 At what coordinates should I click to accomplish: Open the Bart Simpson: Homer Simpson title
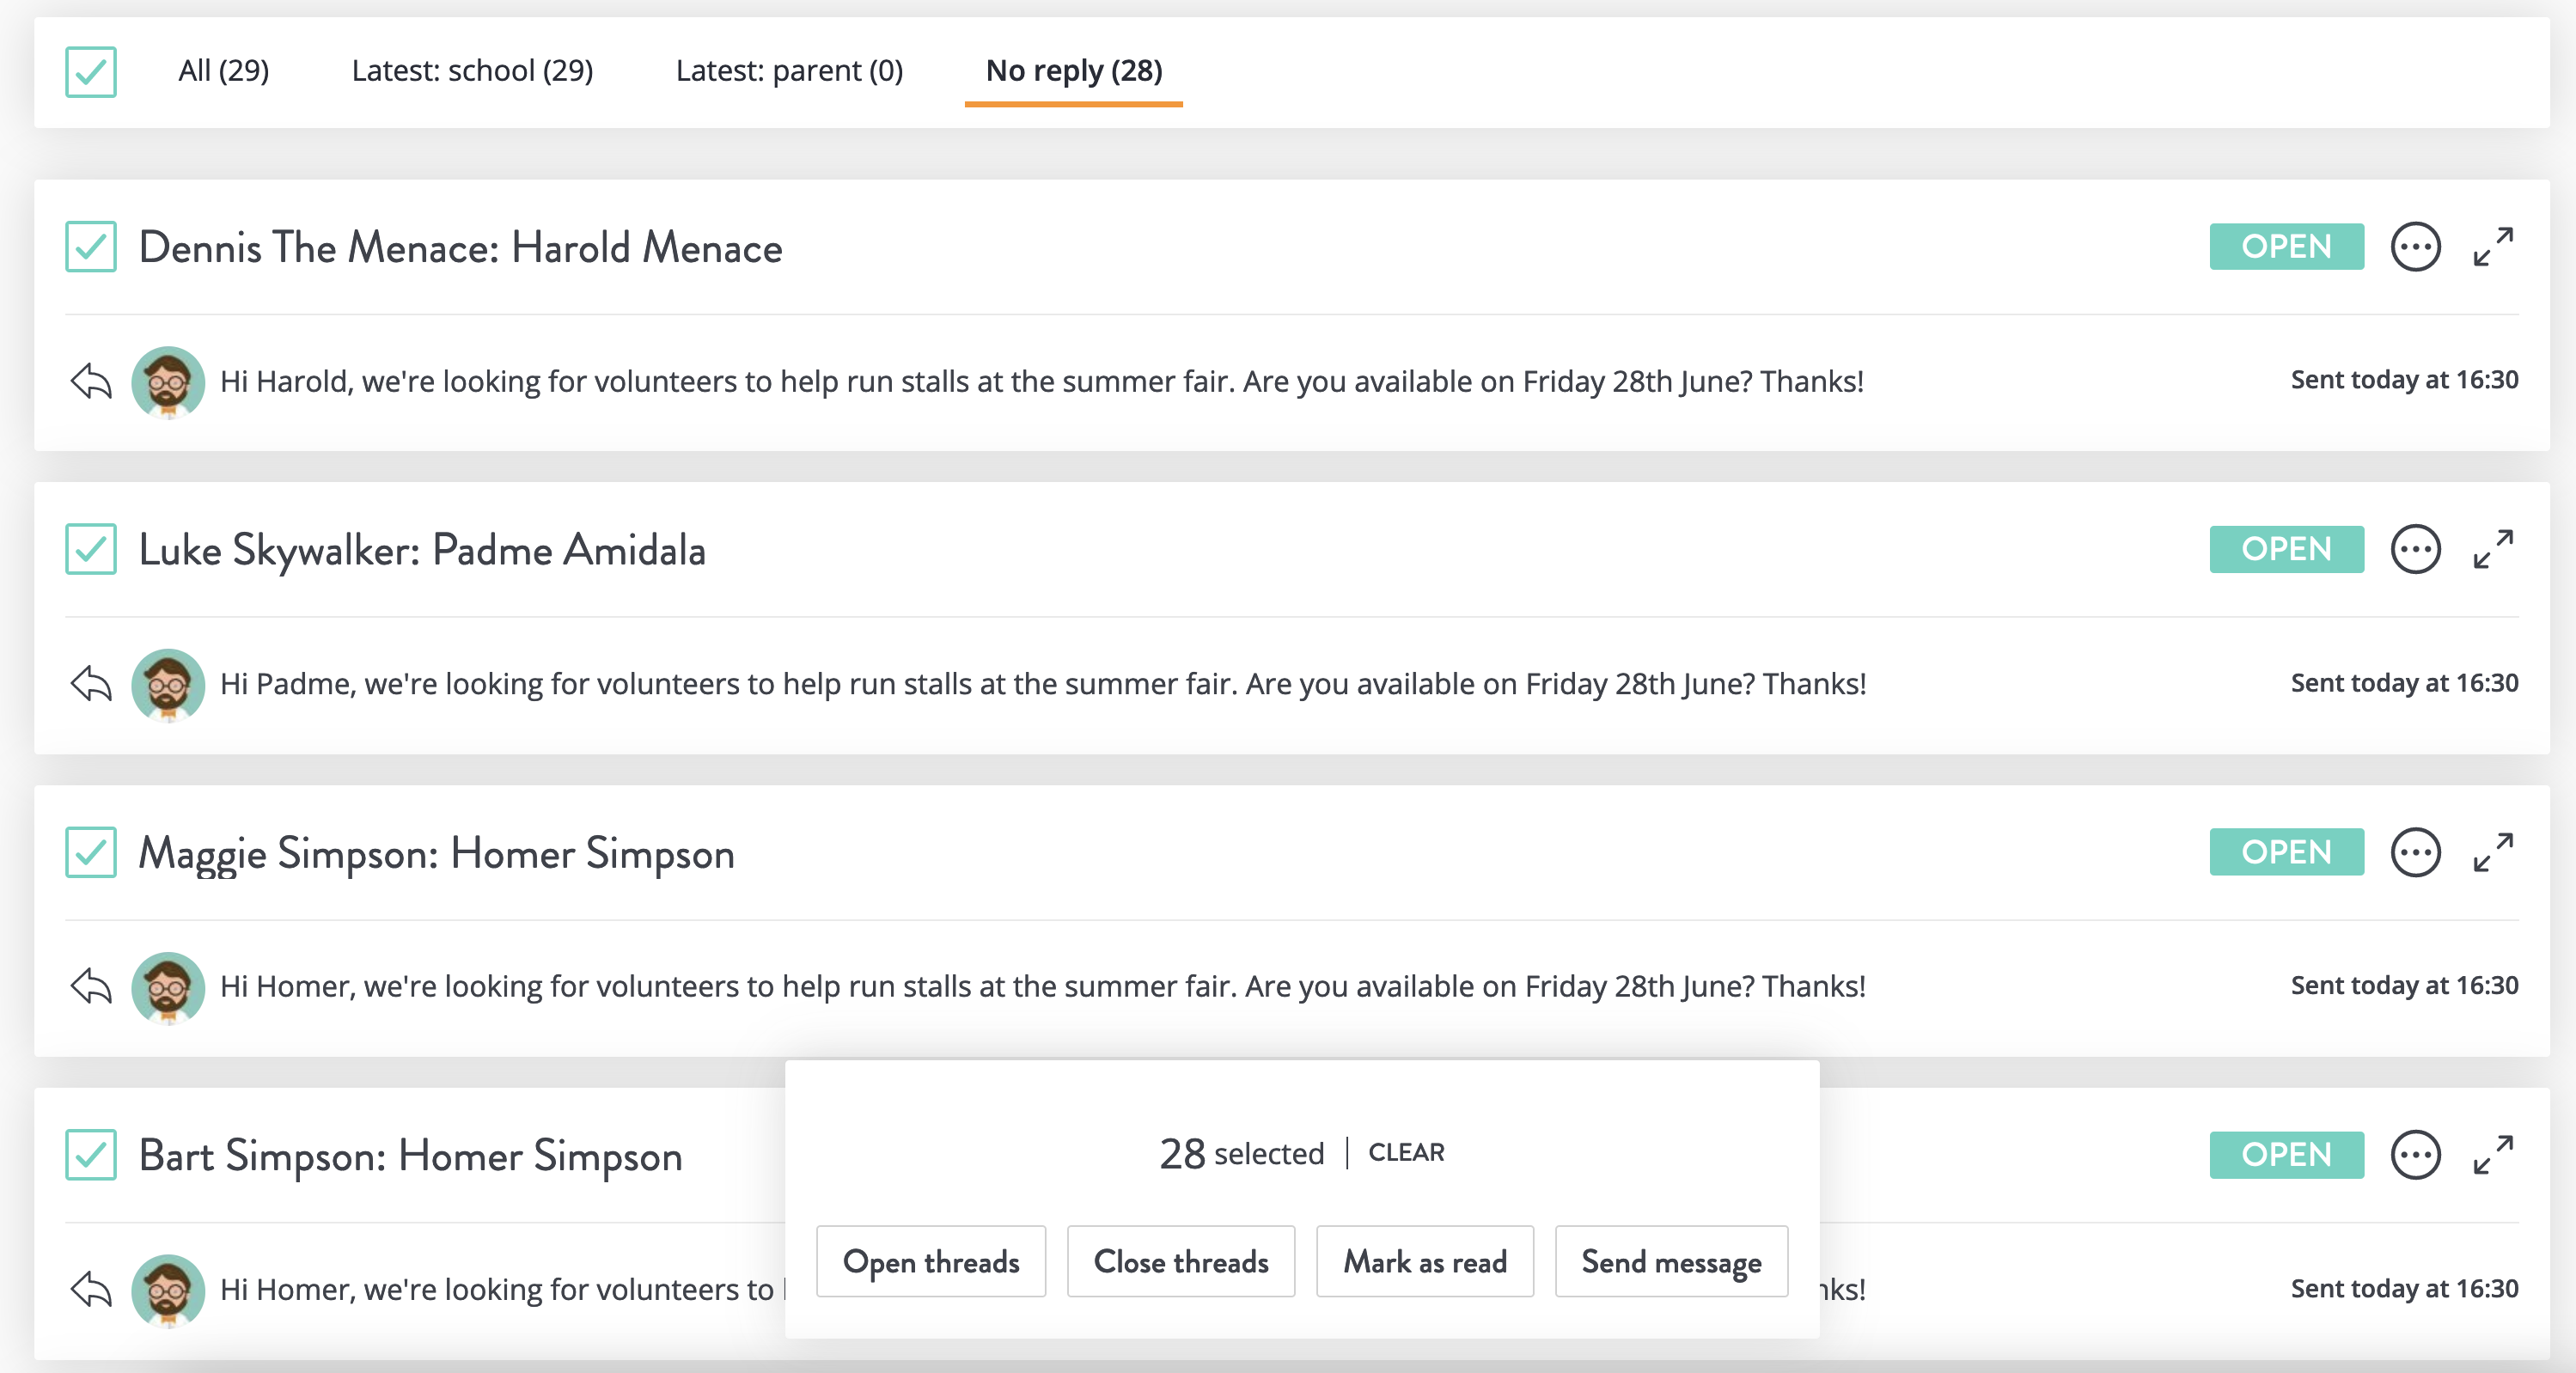410,1156
